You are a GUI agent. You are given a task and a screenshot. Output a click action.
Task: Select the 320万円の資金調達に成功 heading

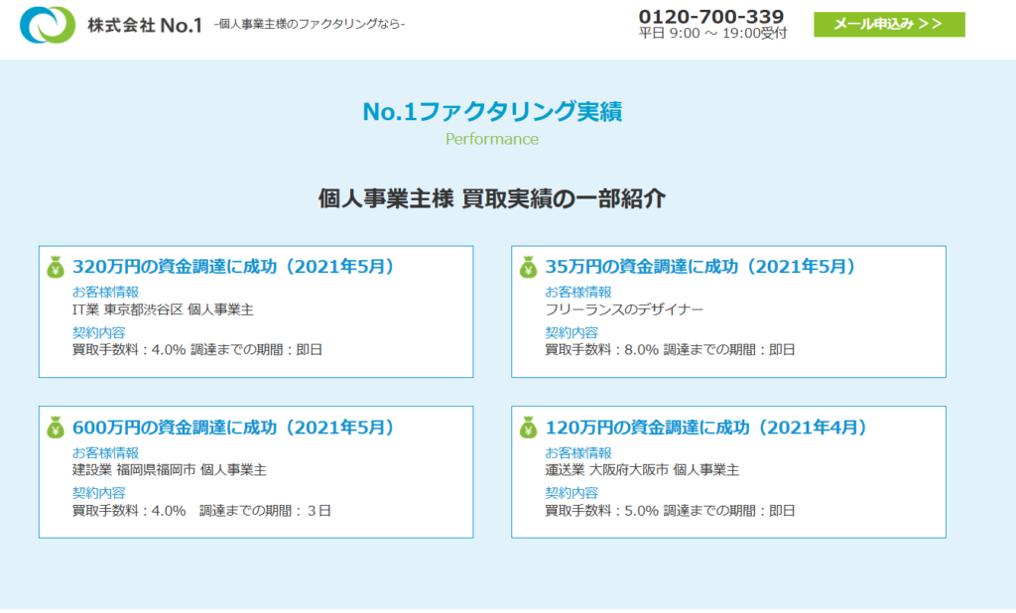233,267
